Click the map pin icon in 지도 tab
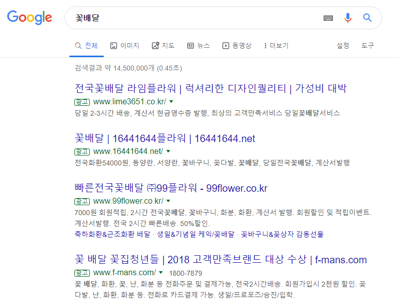 155,46
